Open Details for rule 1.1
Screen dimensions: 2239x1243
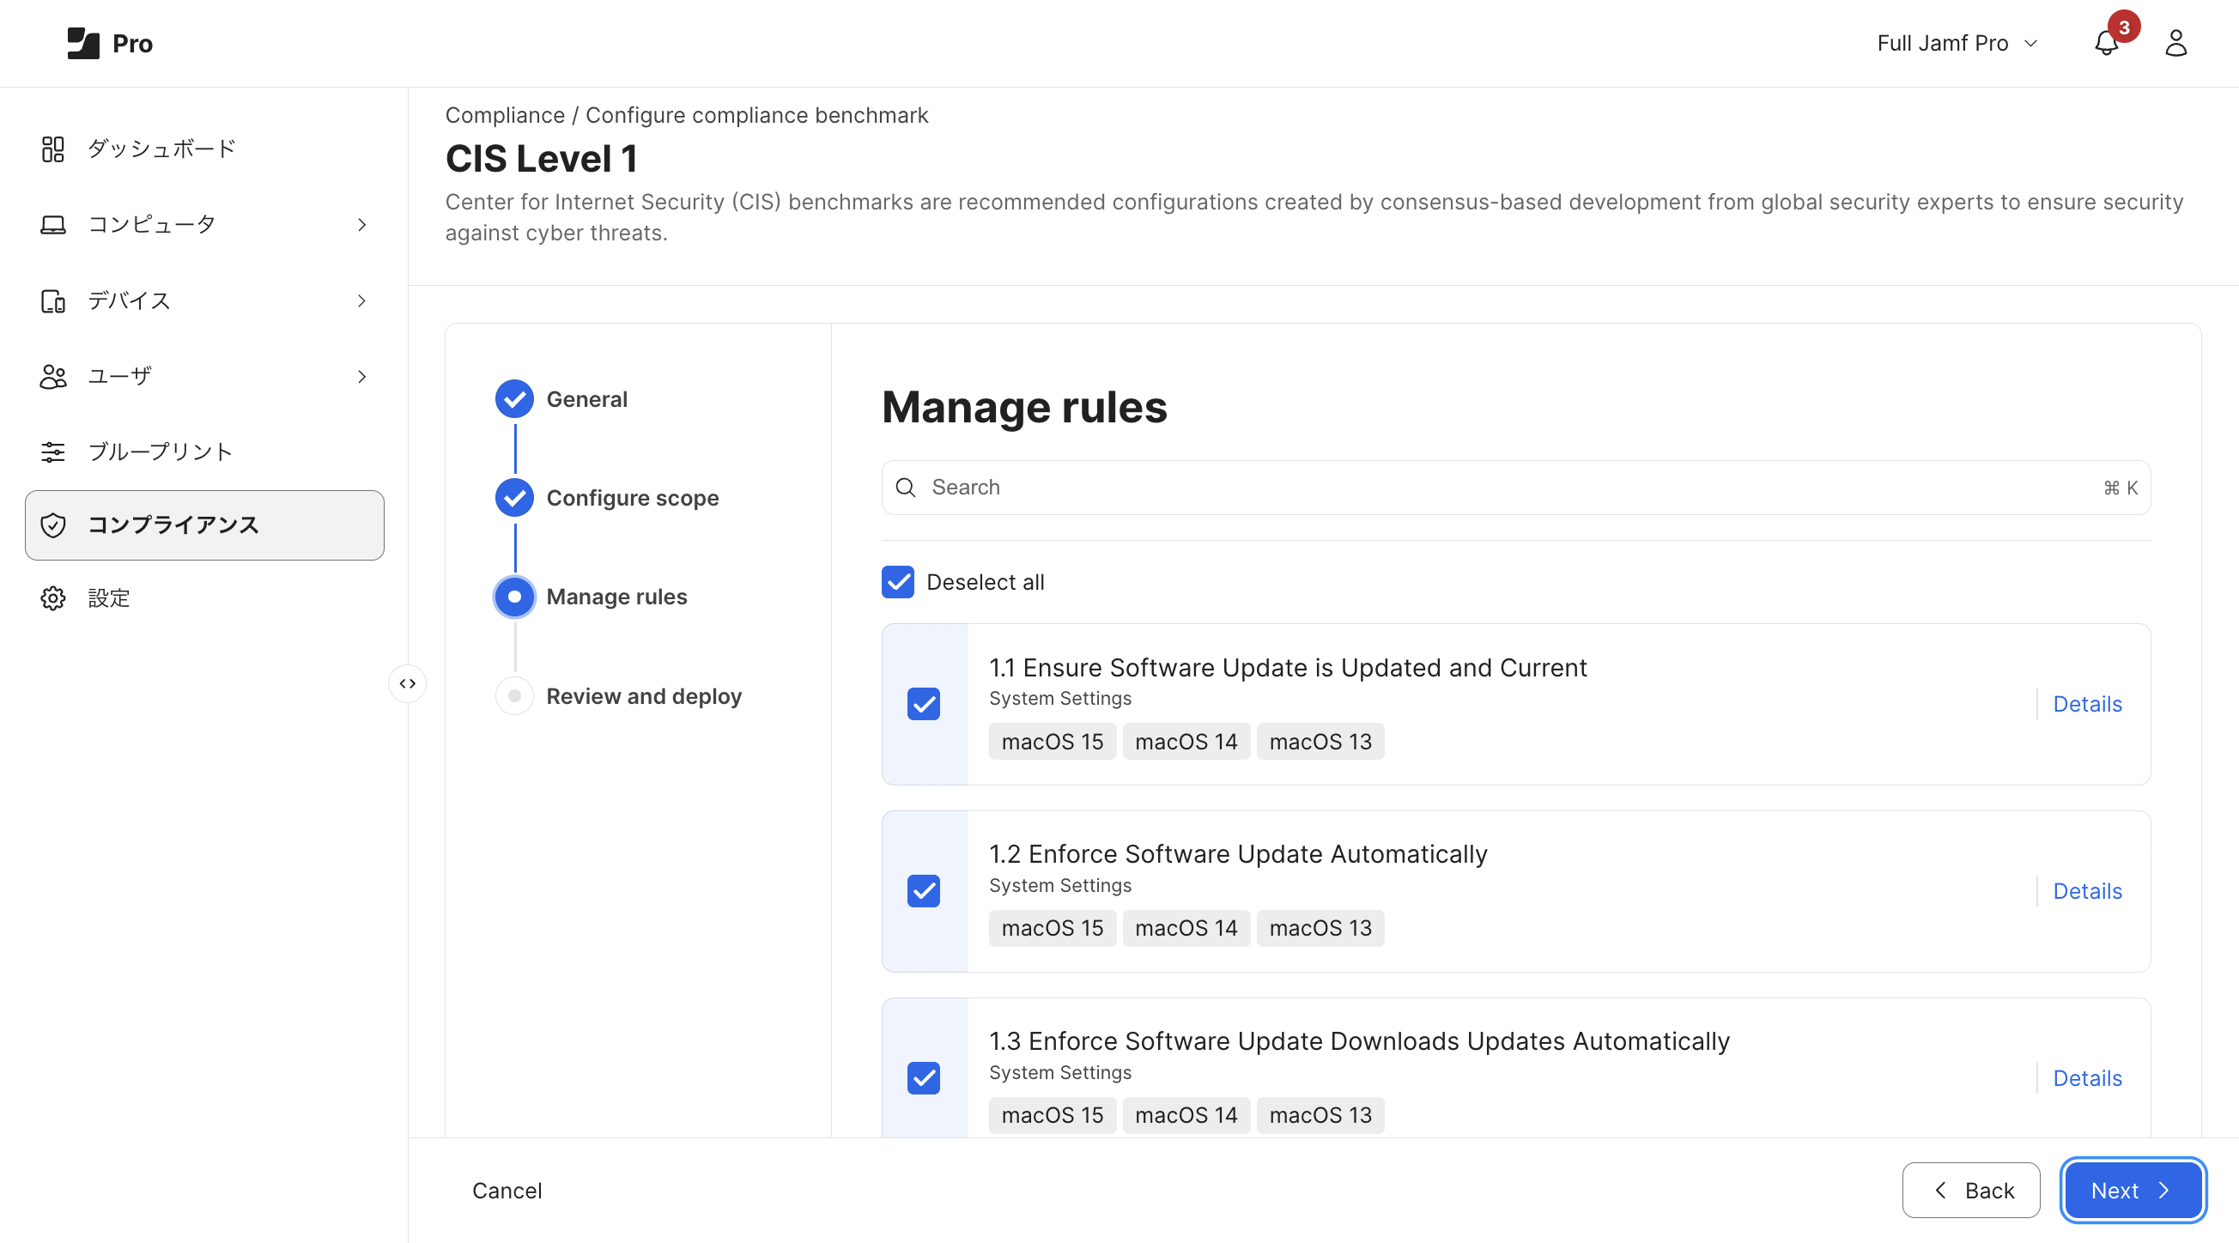[2087, 704]
